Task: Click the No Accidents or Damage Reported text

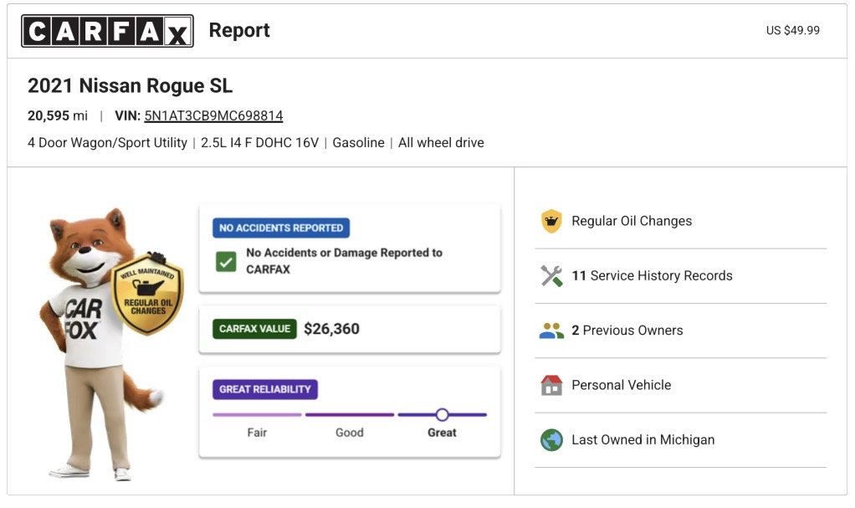Action: coord(344,261)
